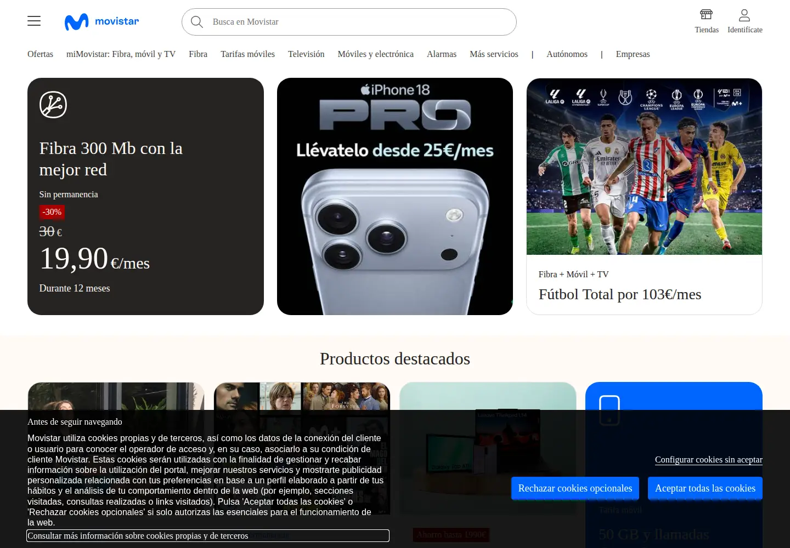The width and height of the screenshot is (790, 548).
Task: Click Fútbol Total por 103€/mes title
Action: [x=620, y=294]
